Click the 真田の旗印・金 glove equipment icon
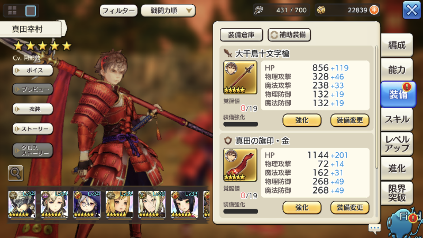423x238 pixels. coord(240,165)
